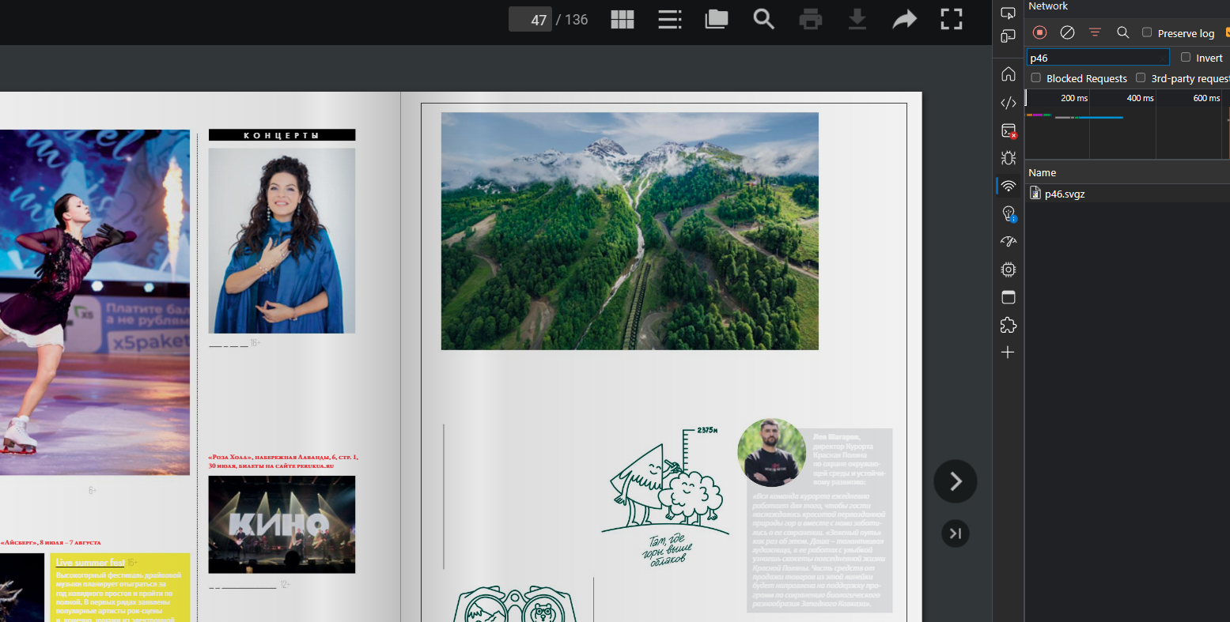
Task: Clear the network log
Action: (x=1067, y=32)
